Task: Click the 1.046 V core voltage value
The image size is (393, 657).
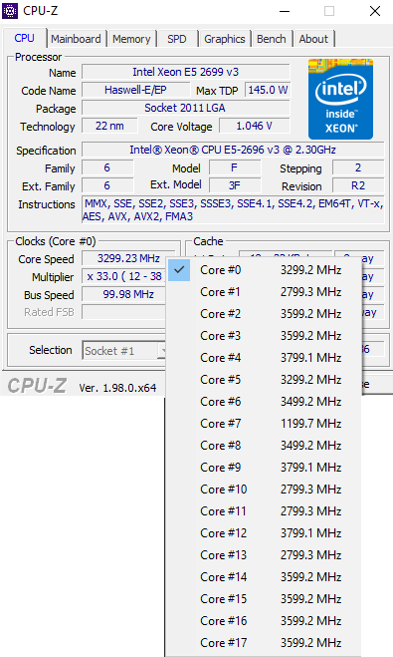Action: point(254,126)
